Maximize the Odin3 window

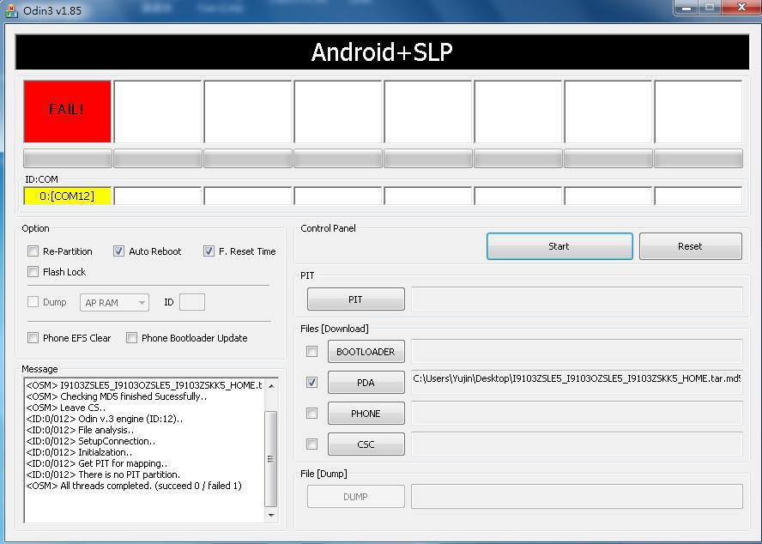tap(710, 7)
